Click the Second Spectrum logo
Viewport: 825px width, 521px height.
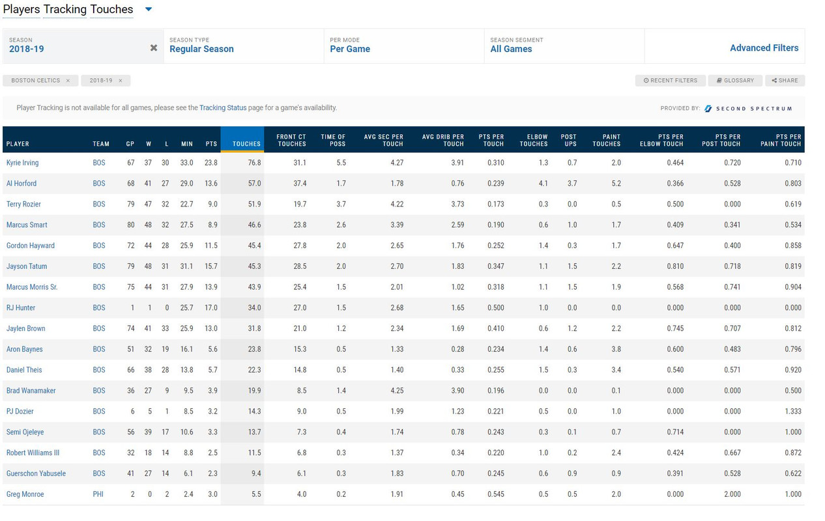pos(748,109)
